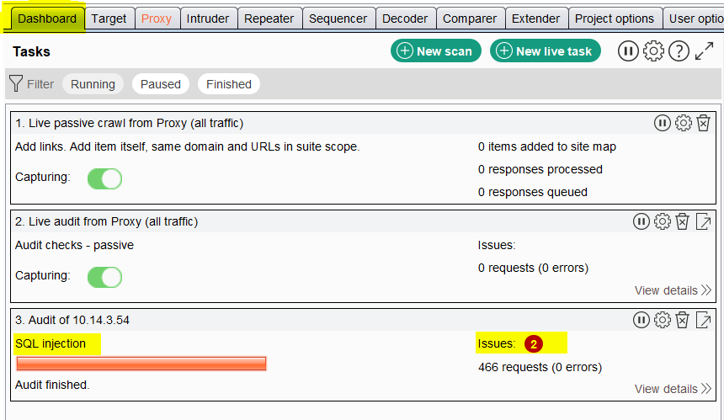This screenshot has height=420, width=724.
Task: Click the funnel Filter icon
Action: pos(16,83)
